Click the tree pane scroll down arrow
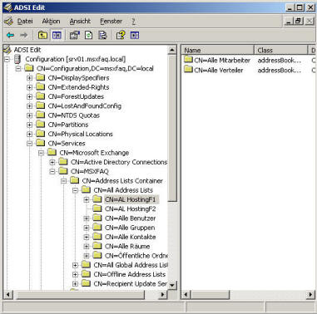 [x=172, y=285]
